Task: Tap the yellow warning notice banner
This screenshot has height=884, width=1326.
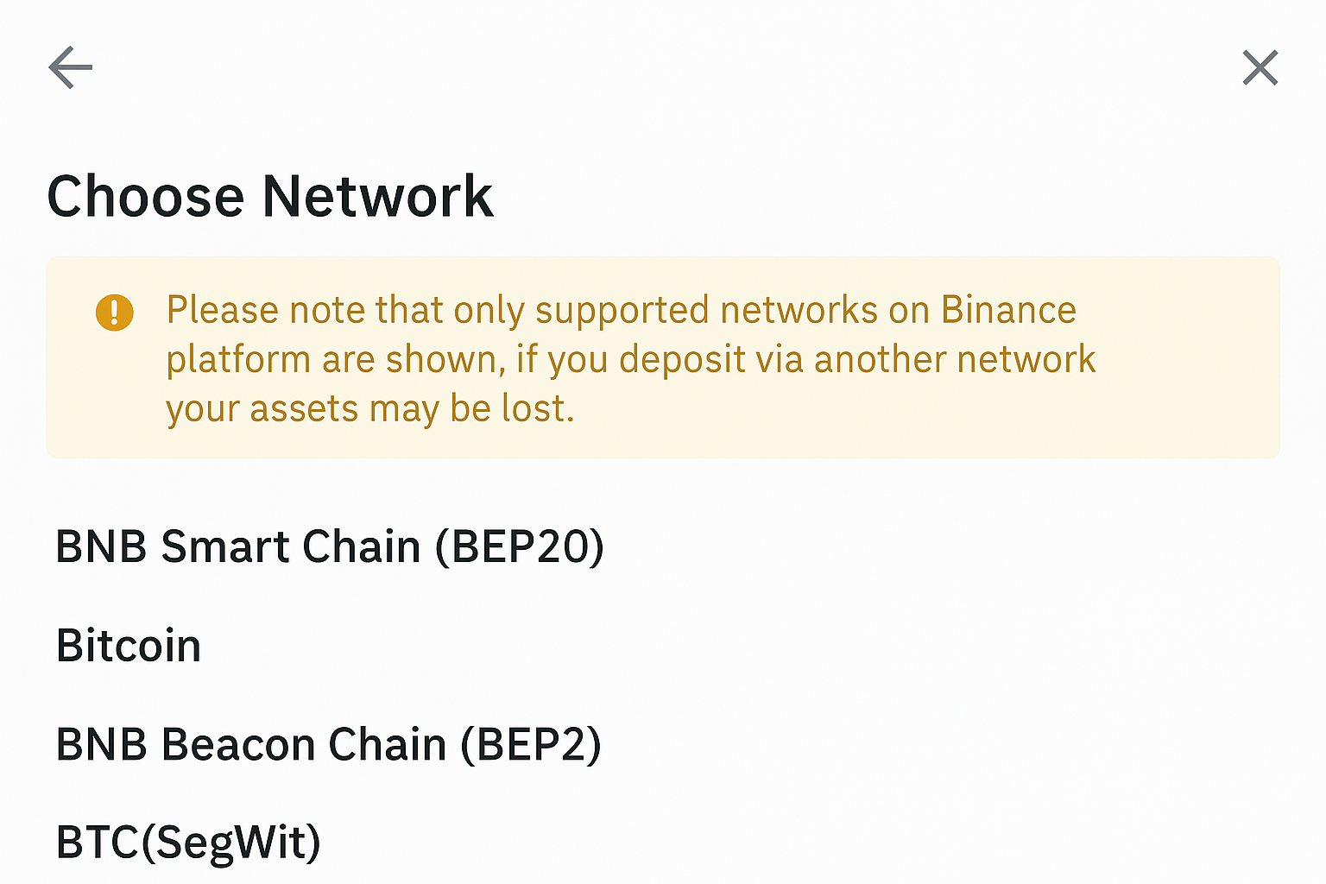Action: click(663, 357)
